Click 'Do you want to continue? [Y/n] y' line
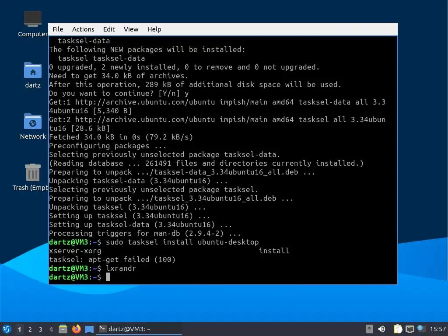Viewport: 448px width, 336px height. pyautogui.click(x=119, y=94)
